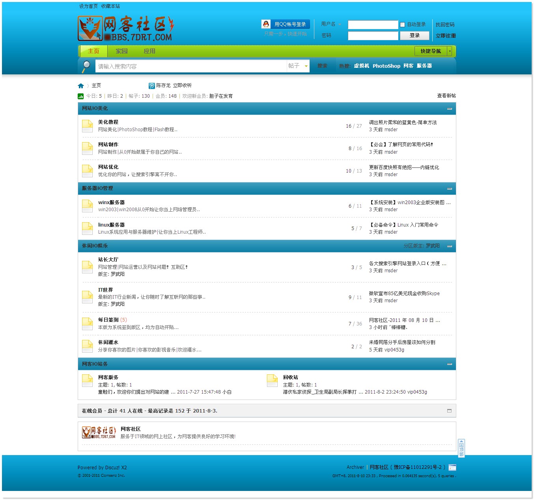Open the 回收站 forum title
This screenshot has height=500, width=534.
291,377
